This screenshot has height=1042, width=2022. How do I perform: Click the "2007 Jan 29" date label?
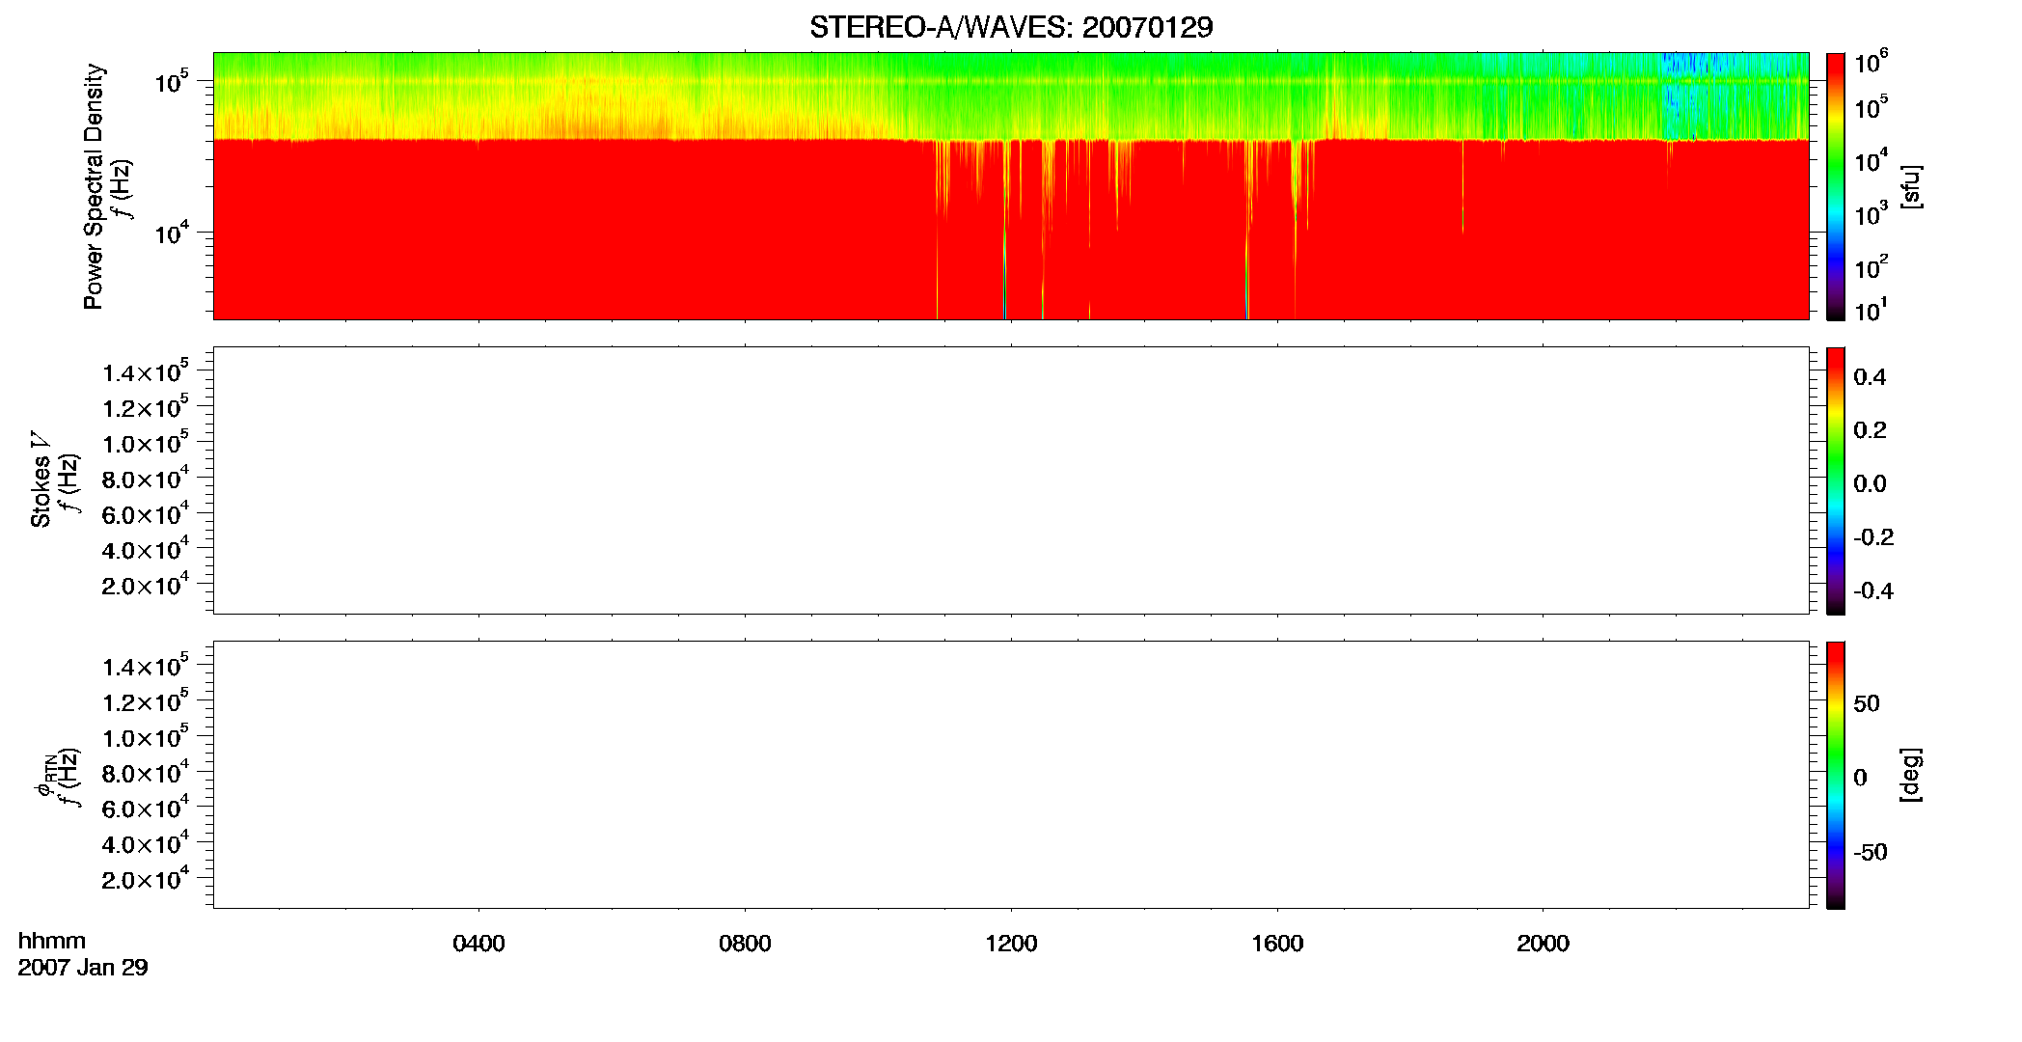tap(83, 967)
